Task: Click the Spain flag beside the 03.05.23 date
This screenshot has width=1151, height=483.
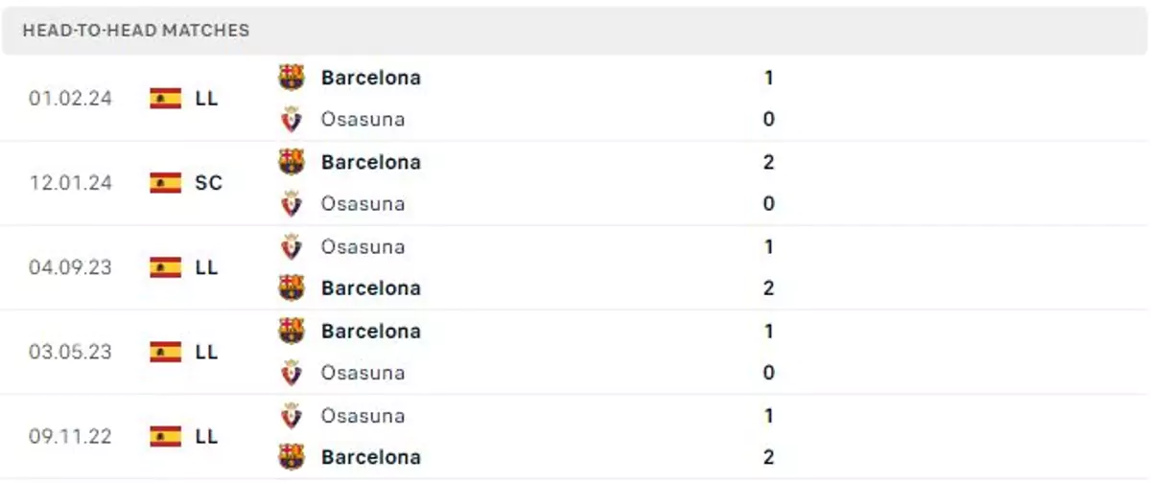Action: click(166, 352)
